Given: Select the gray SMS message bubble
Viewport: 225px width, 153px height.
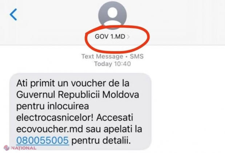Looking at the screenshot, I should coord(80,112).
